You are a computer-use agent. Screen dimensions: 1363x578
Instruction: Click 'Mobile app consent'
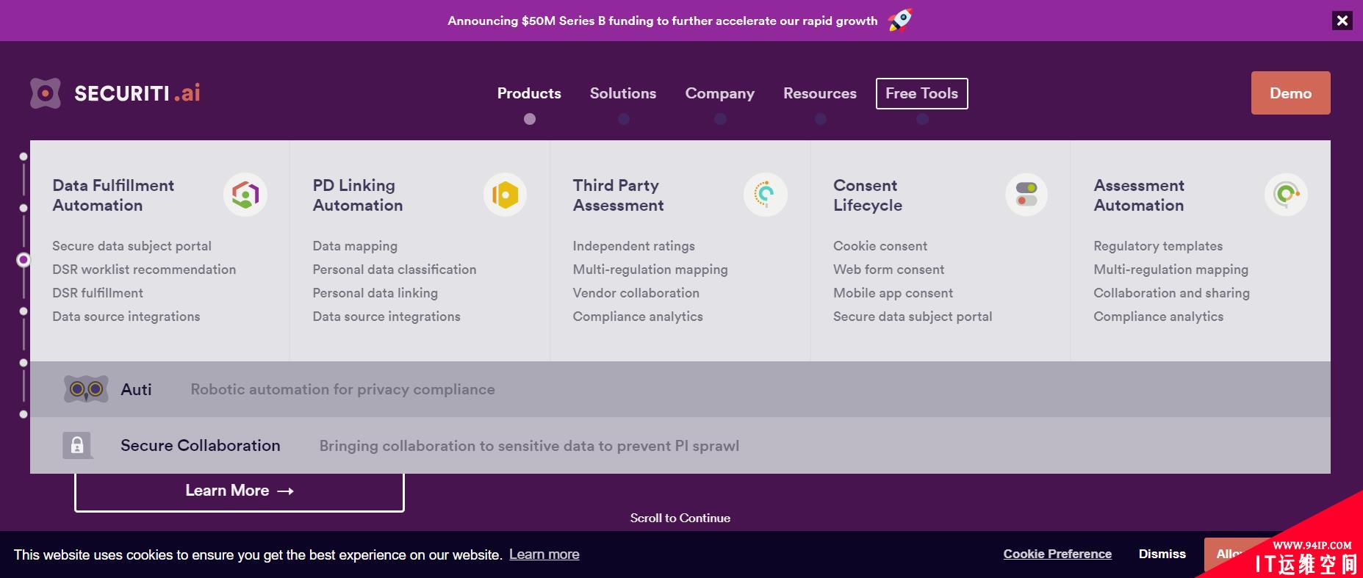pyautogui.click(x=893, y=293)
